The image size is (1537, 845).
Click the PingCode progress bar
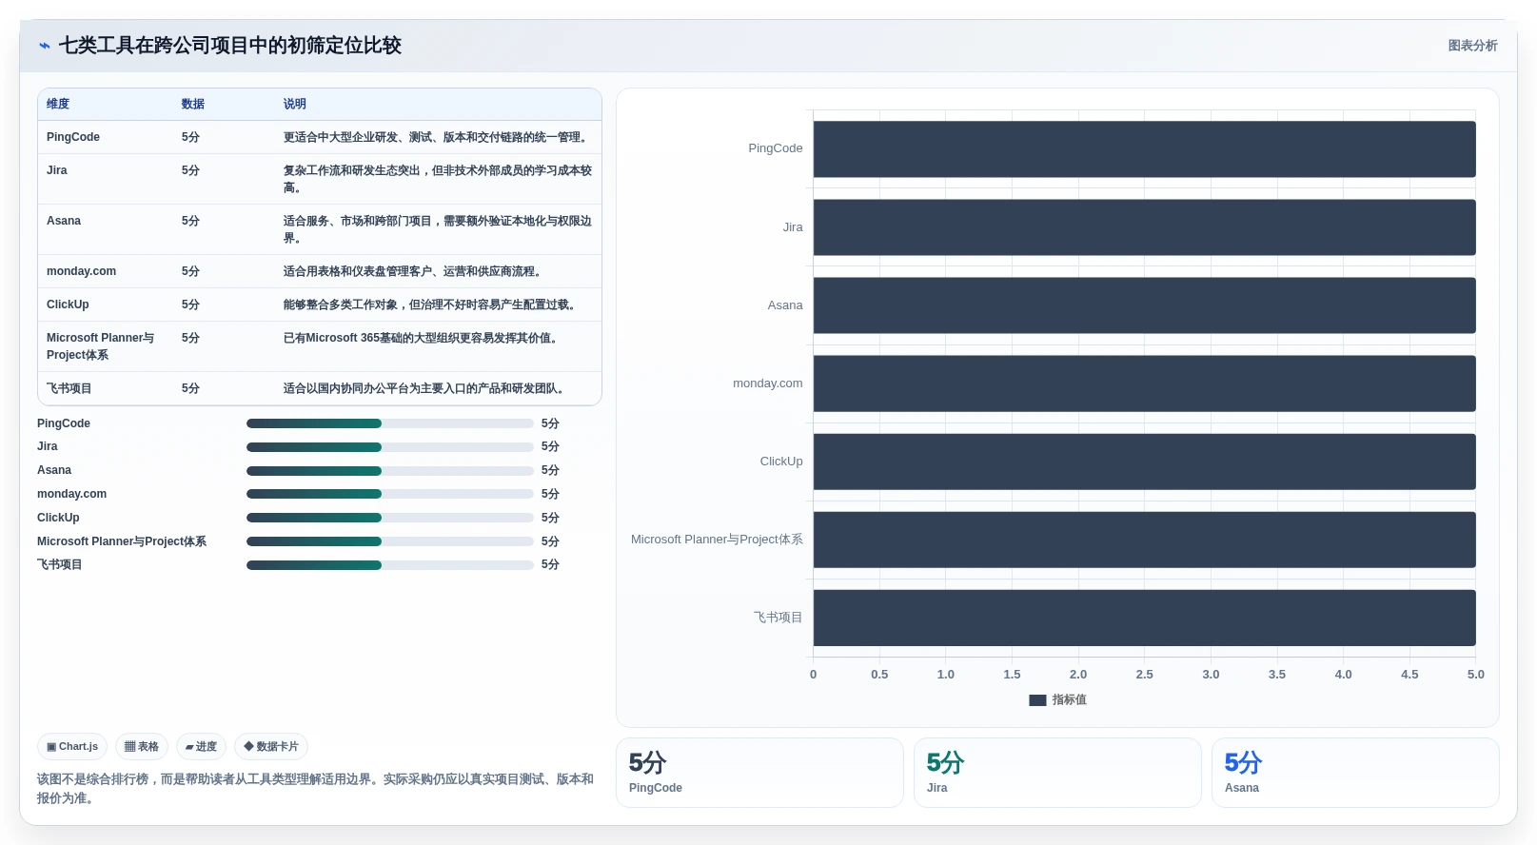pos(390,423)
